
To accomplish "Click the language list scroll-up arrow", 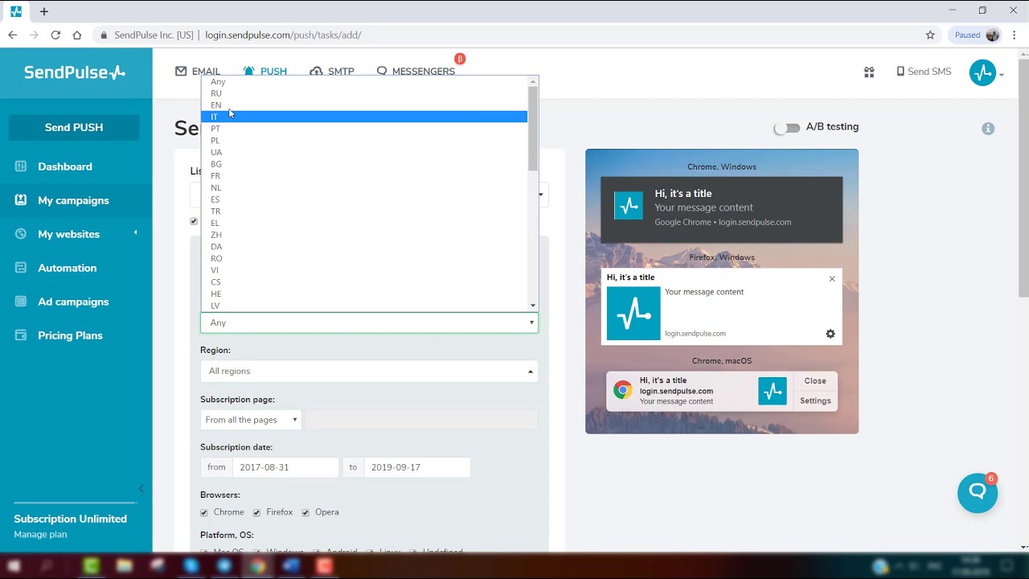I will tap(532, 81).
